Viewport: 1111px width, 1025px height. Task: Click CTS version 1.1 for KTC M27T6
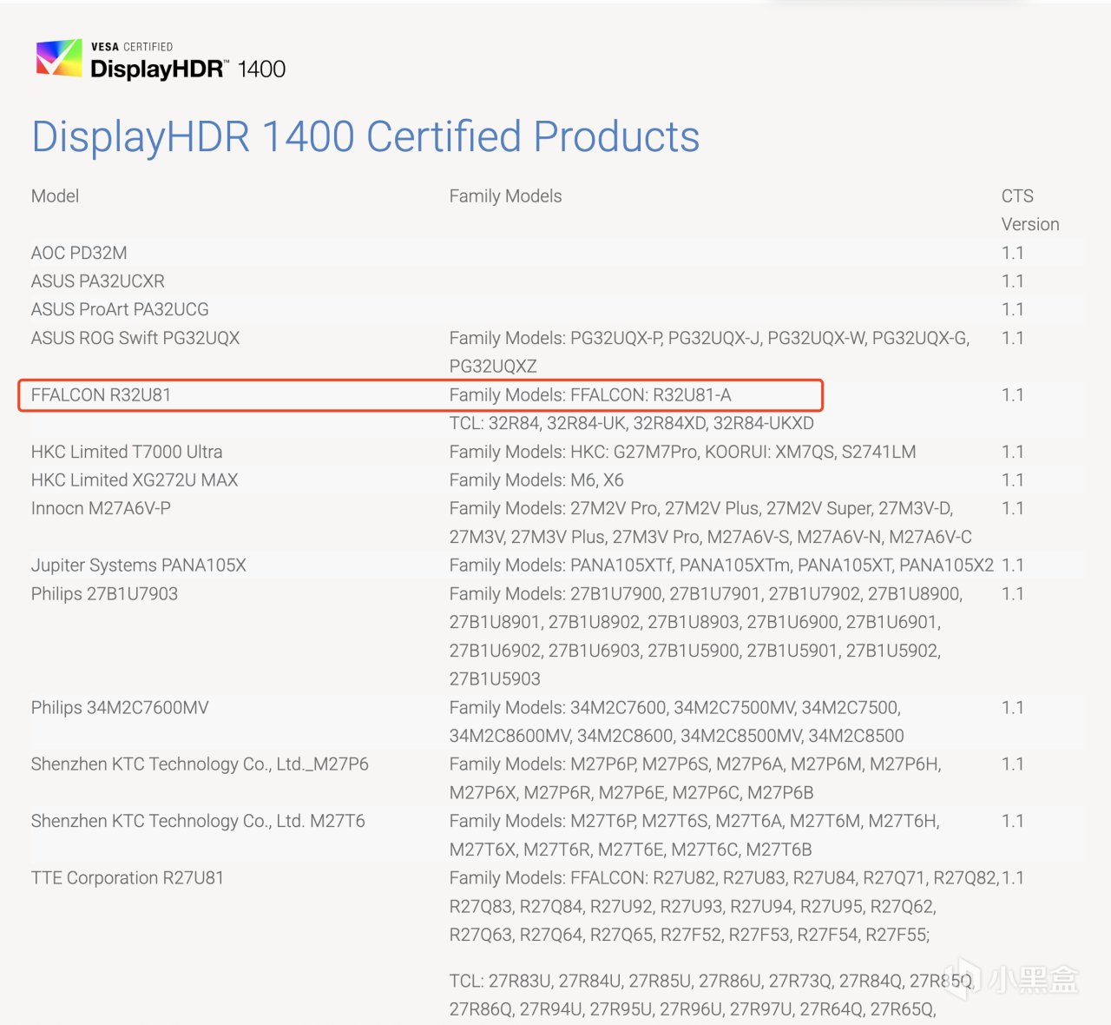point(1012,821)
